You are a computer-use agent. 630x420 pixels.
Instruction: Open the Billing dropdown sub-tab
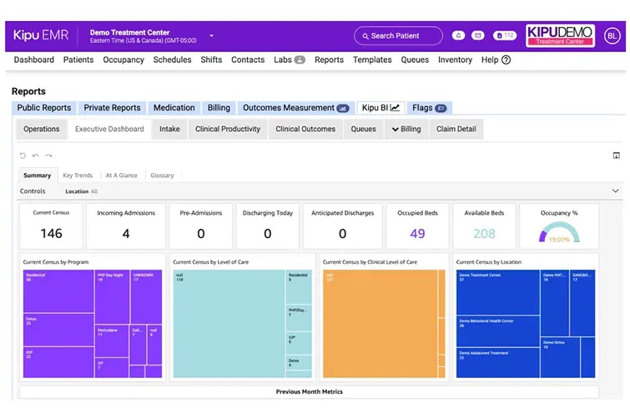tap(407, 129)
